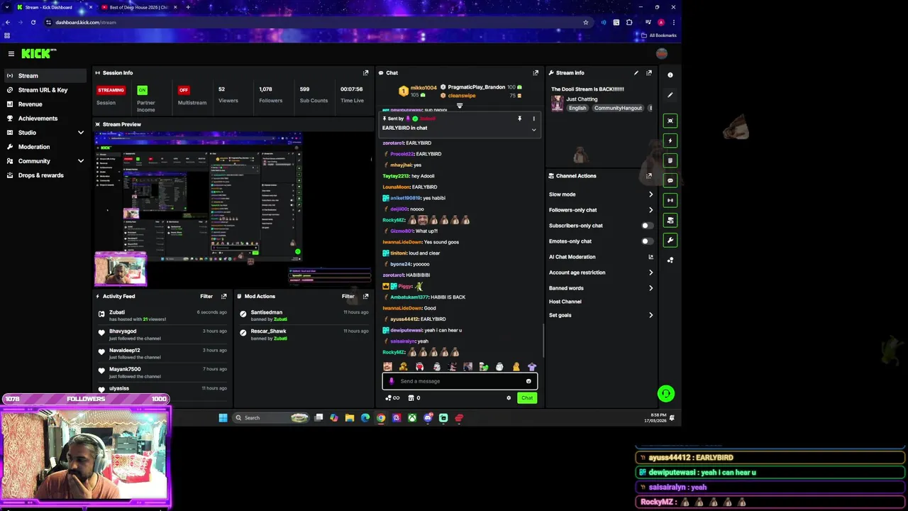The height and width of the screenshot is (511, 908).
Task: Click the Windows taskbar Search box
Action: pyautogui.click(x=270, y=418)
